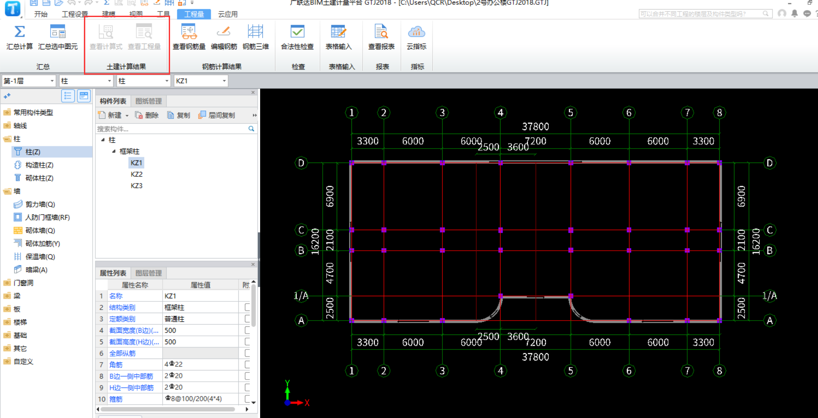Switch to the 云应用 ribbon tab
818x418 pixels.
228,14
